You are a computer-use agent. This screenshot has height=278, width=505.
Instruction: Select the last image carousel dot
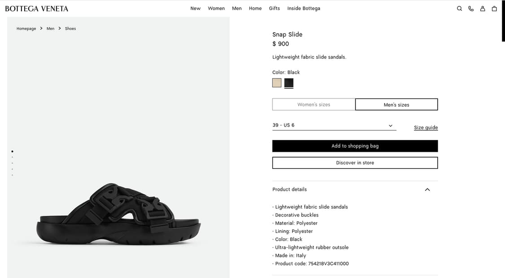click(x=12, y=175)
